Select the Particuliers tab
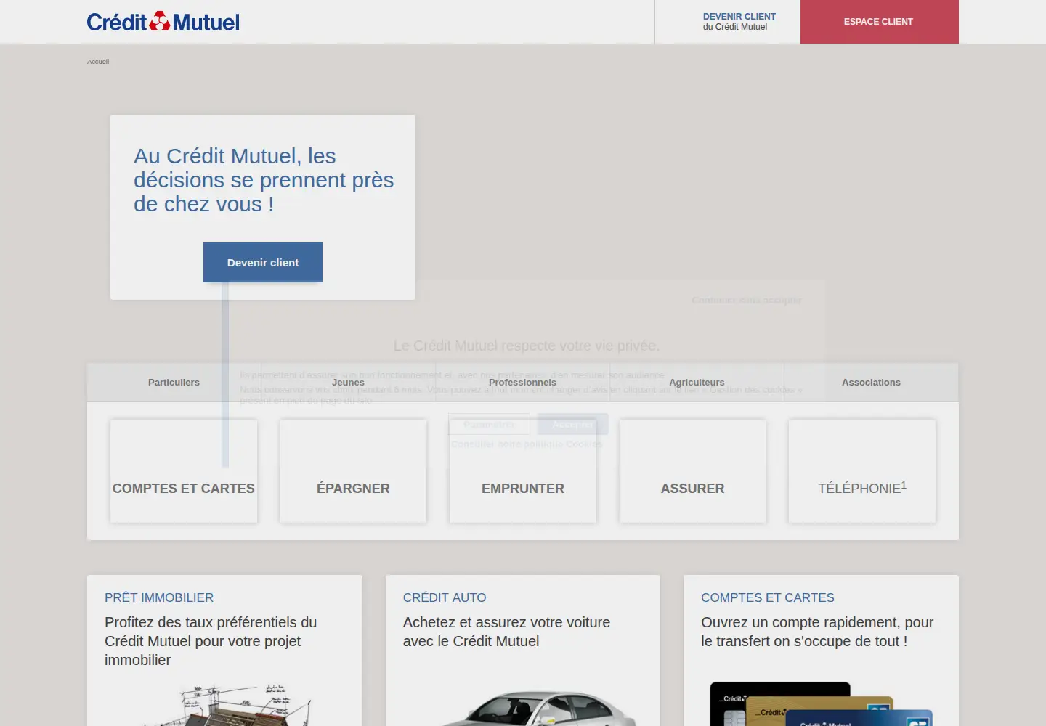Image resolution: width=1046 pixels, height=726 pixels. 174,383
